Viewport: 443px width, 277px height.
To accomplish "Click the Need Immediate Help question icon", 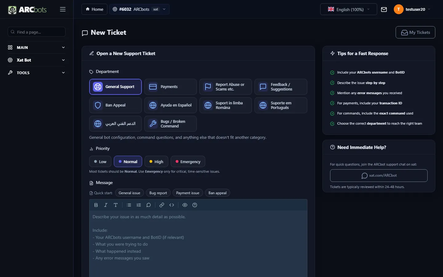I will (x=333, y=147).
